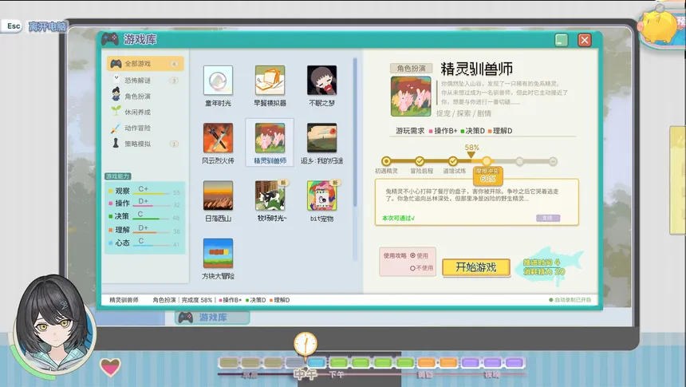Click the 决策 C ability row

tap(144, 215)
